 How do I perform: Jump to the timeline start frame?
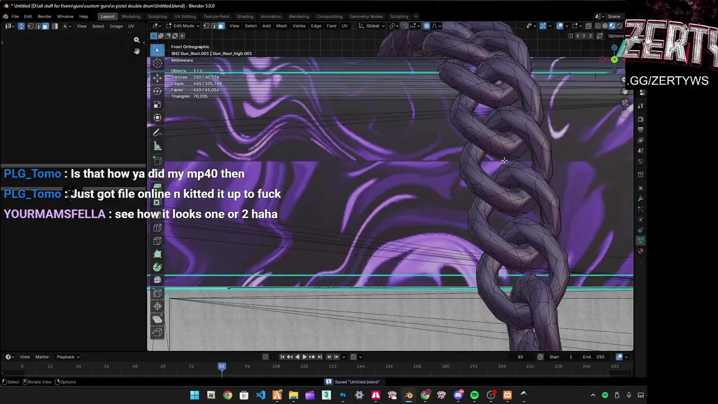283,357
